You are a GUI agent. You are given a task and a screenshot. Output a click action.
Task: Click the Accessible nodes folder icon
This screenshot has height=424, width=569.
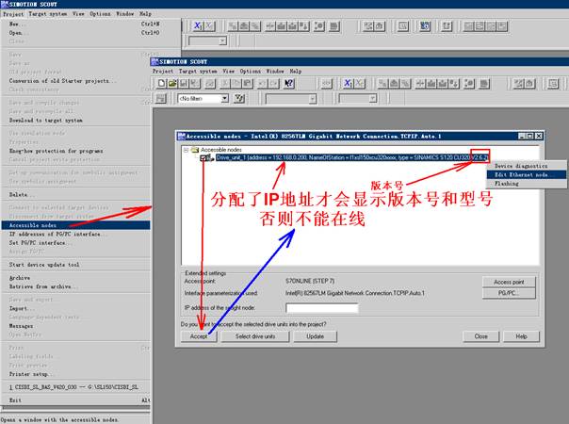pyautogui.click(x=197, y=149)
